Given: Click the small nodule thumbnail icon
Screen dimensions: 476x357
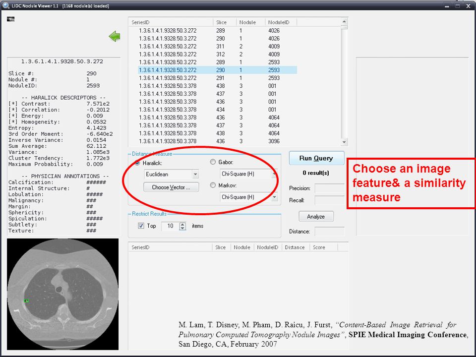Looking at the screenshot, I should [10, 19].
